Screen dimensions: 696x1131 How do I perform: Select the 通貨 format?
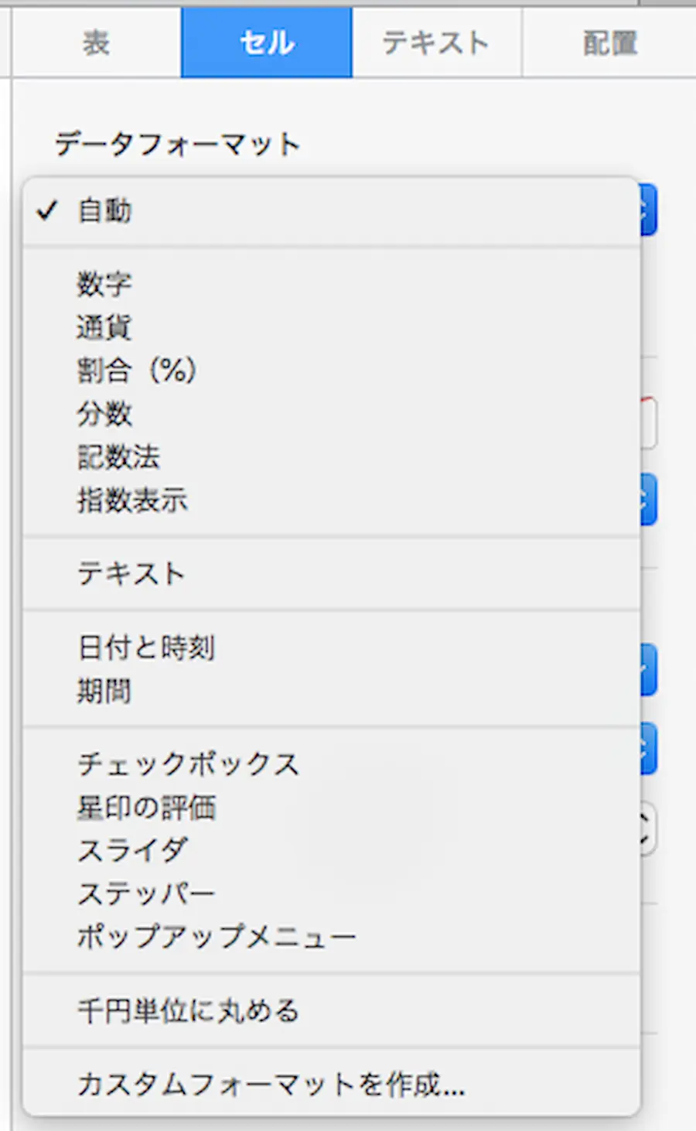tap(104, 327)
